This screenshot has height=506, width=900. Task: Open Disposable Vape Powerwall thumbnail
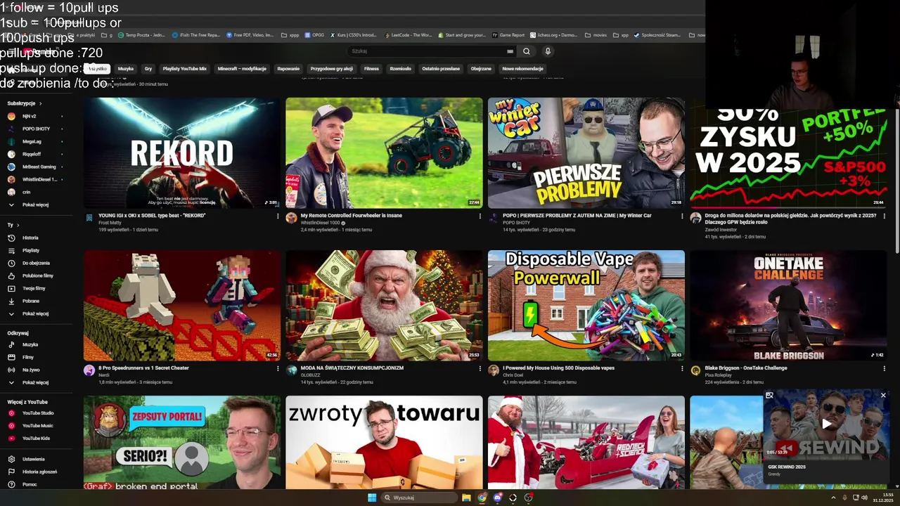[586, 305]
